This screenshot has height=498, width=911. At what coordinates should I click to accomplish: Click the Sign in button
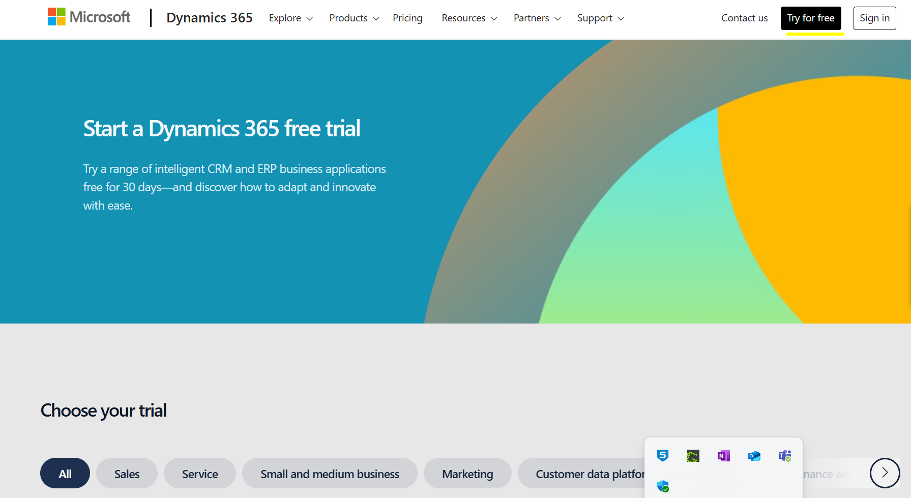(x=874, y=18)
